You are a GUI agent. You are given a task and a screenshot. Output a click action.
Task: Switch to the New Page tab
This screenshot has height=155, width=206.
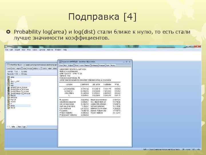coord(22,127)
